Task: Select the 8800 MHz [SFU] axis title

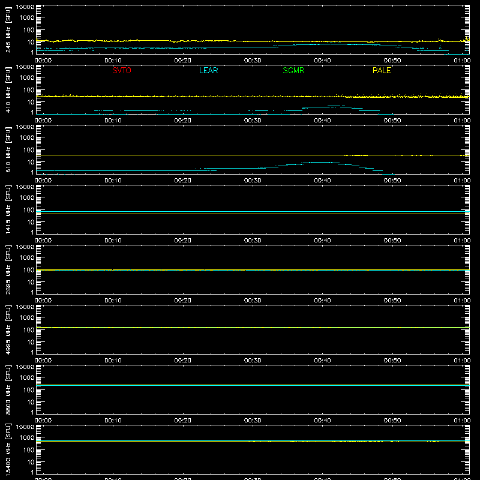Action: [x=8, y=389]
